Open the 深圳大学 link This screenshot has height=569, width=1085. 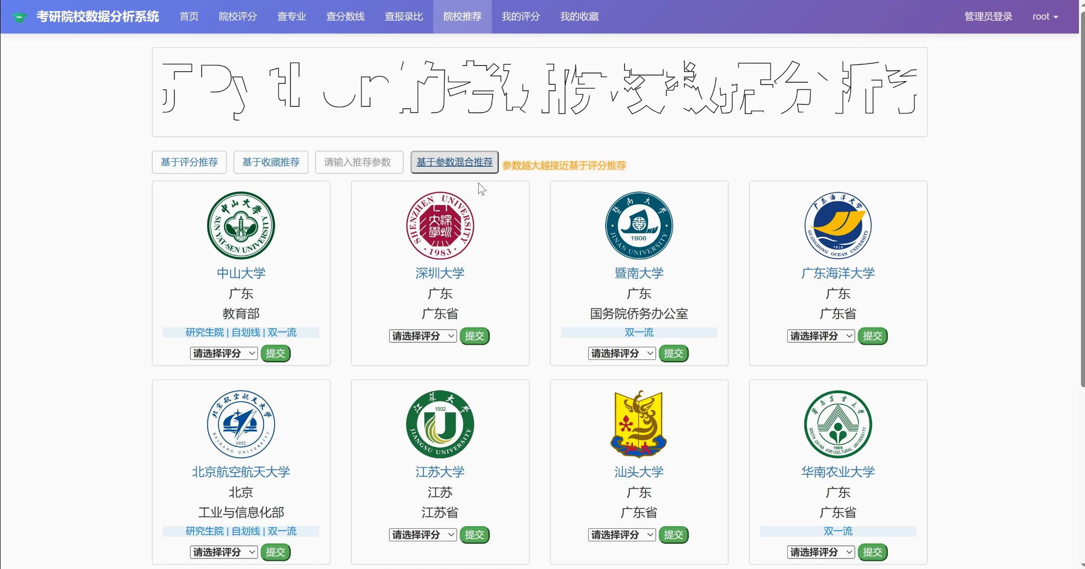[440, 273]
